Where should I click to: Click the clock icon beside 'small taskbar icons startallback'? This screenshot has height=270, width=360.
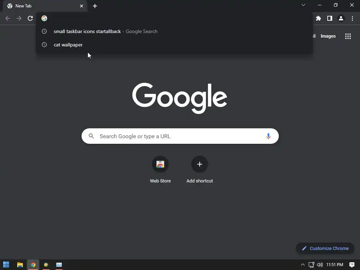[44, 31]
